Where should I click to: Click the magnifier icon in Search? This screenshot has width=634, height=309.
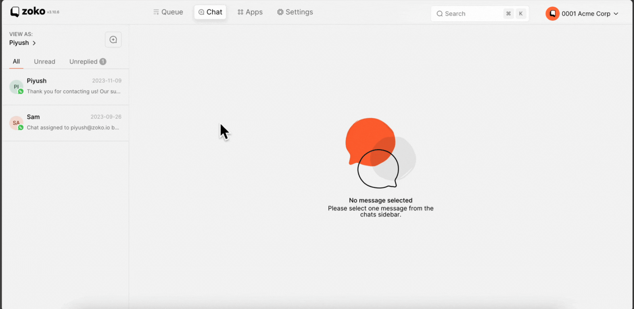point(440,14)
